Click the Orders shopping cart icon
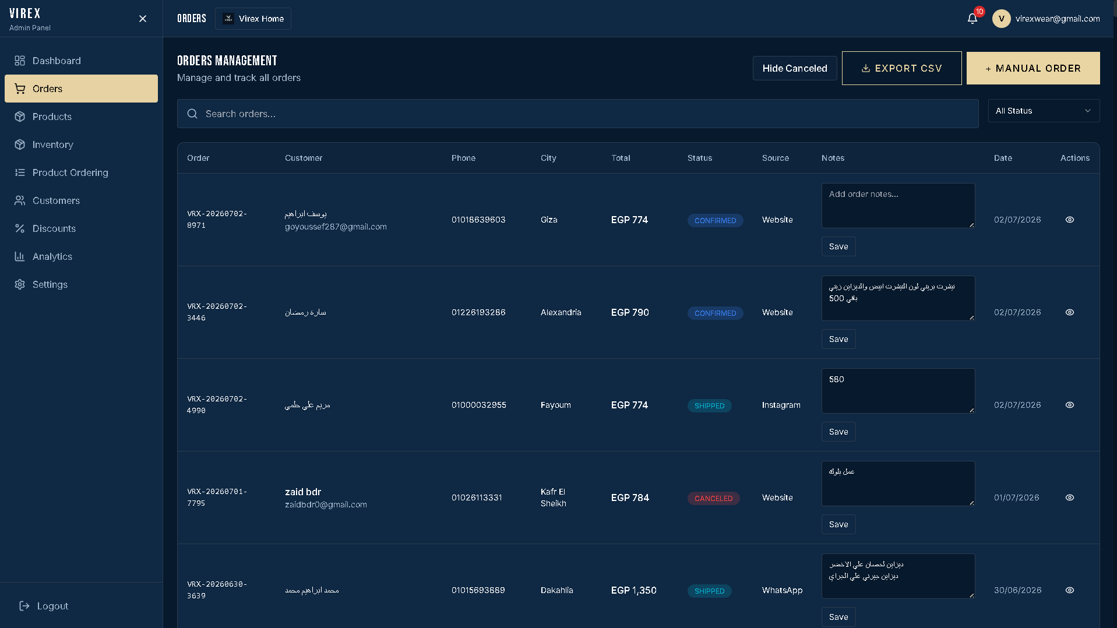Screen dimensions: 1117x628 point(20,89)
